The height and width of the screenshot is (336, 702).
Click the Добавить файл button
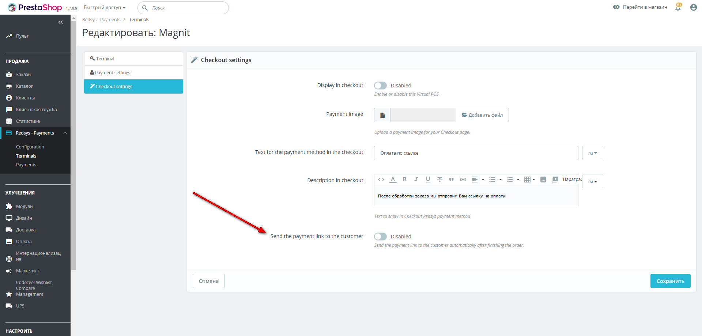[x=482, y=115]
